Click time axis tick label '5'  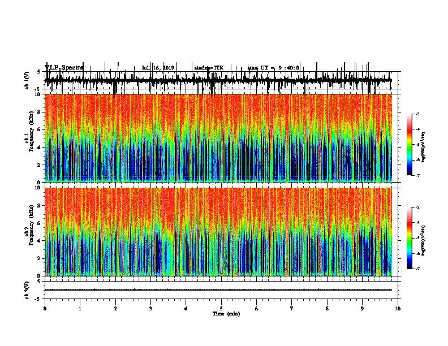pos(221,309)
